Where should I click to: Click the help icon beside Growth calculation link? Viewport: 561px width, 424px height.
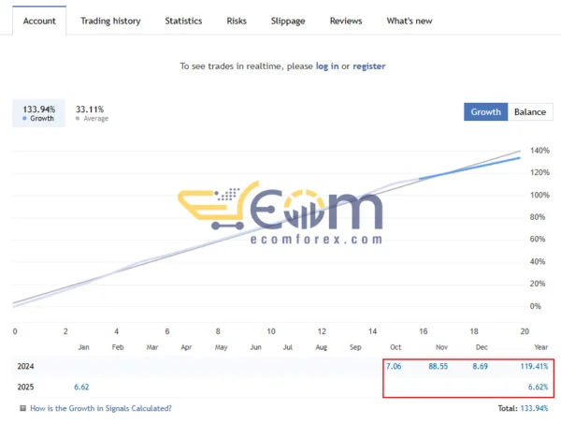pos(23,408)
